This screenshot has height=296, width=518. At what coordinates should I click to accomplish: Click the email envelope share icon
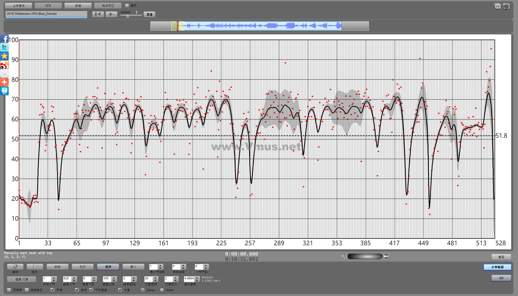point(4,74)
